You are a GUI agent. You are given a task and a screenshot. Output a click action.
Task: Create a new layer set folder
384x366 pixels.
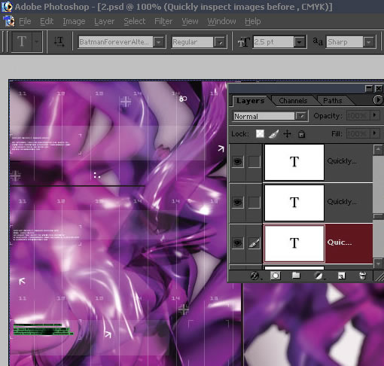pos(296,276)
